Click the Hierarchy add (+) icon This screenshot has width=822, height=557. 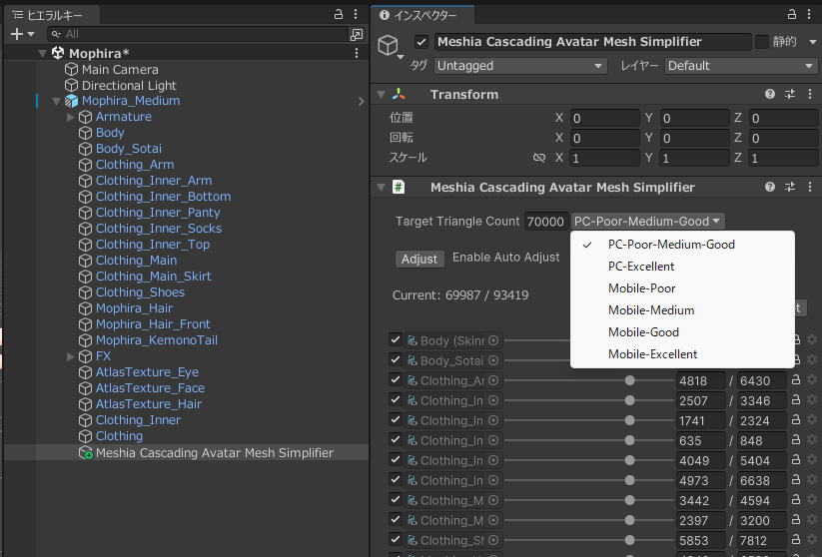pos(17,34)
